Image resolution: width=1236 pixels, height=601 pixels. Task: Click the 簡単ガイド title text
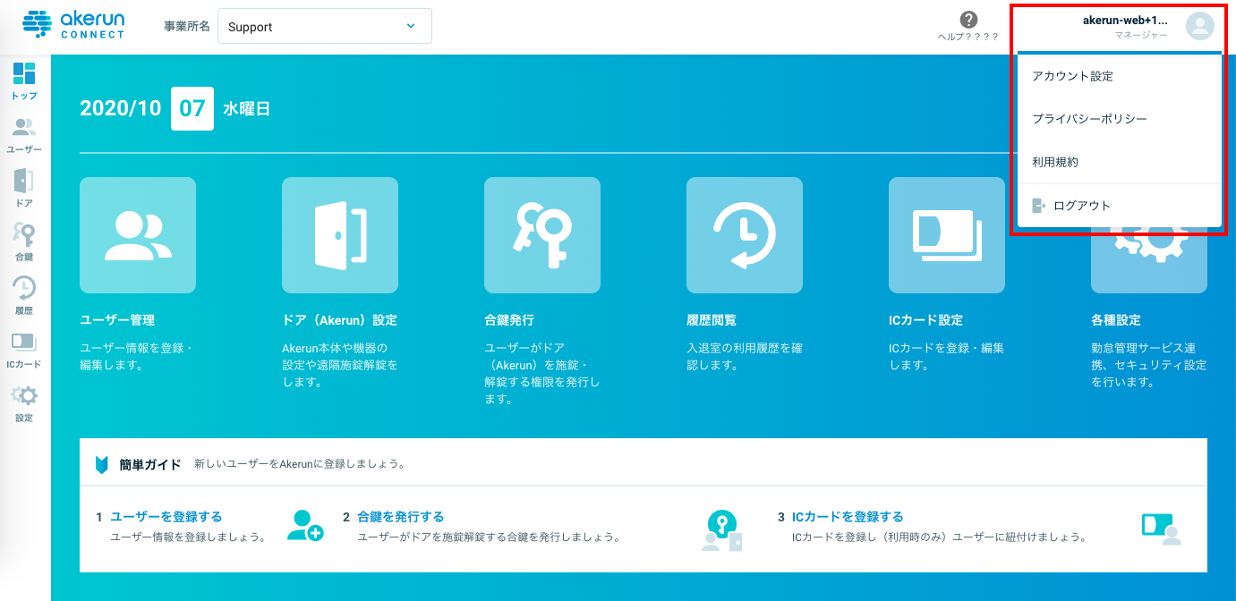[150, 465]
